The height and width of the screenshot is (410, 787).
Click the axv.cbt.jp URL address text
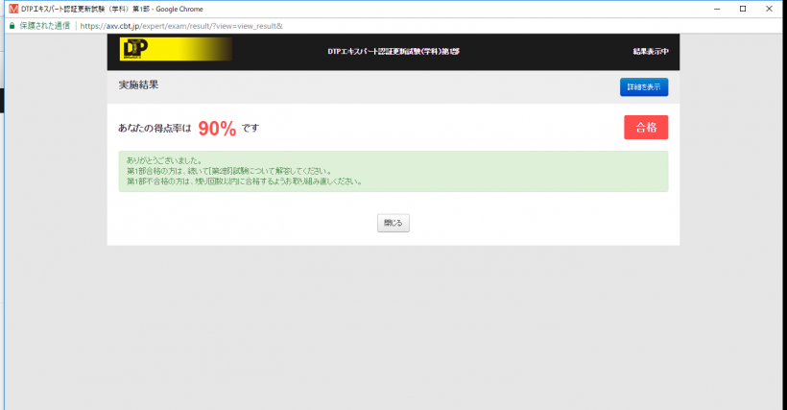click(x=180, y=25)
